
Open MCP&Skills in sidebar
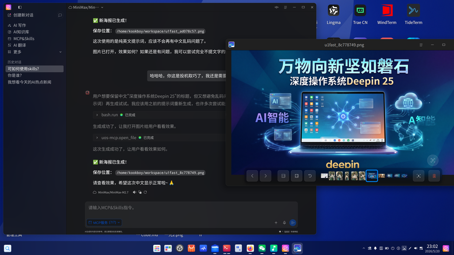(21, 39)
